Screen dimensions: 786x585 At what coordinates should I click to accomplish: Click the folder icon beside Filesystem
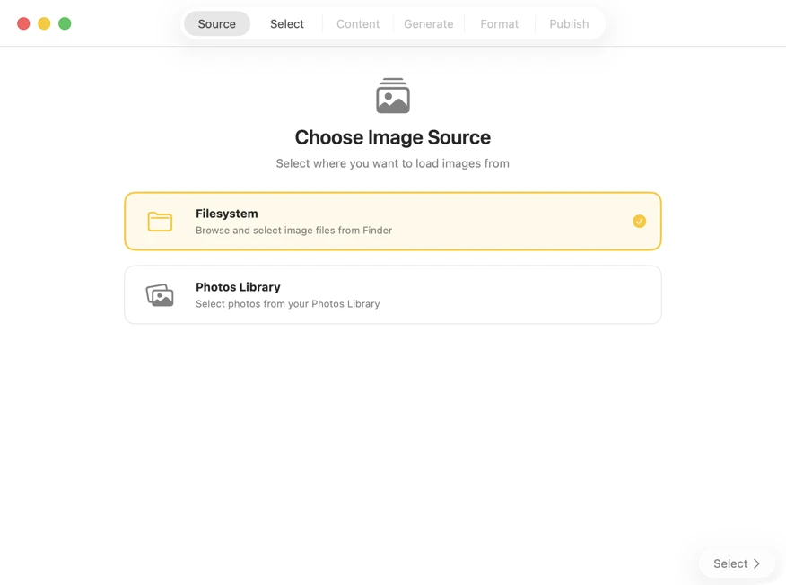point(160,222)
